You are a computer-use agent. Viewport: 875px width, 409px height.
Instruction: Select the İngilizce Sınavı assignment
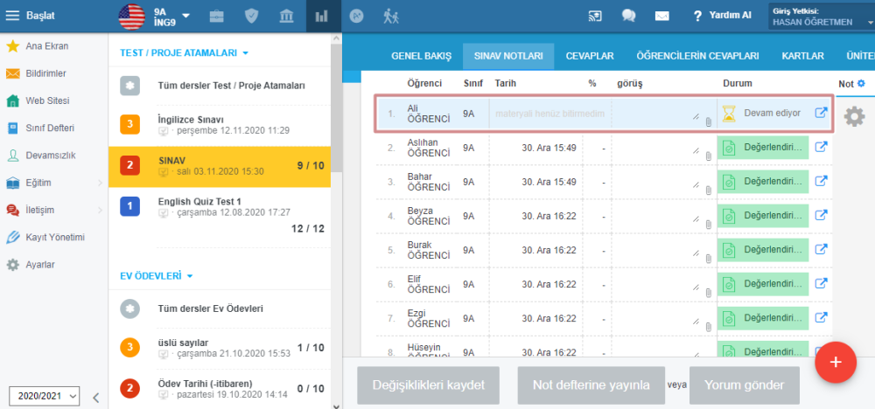click(220, 125)
